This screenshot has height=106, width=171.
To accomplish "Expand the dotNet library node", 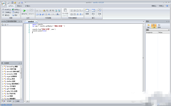I will 3,81.
